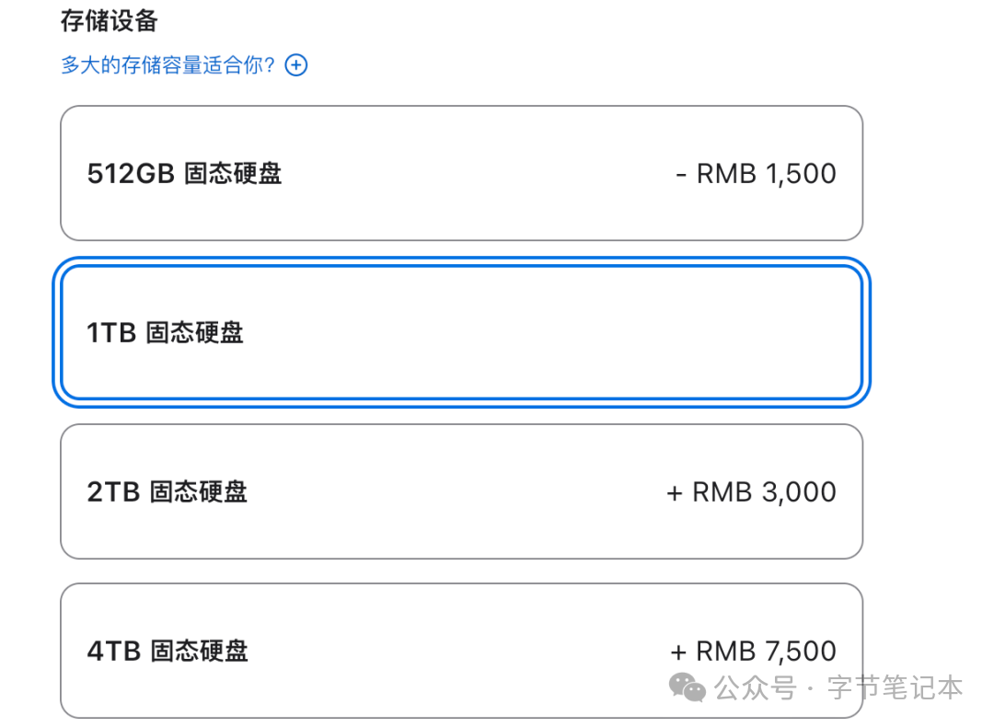The width and height of the screenshot is (994, 727).
Task: Click the price label + RMB 7,500
Action: 753,651
